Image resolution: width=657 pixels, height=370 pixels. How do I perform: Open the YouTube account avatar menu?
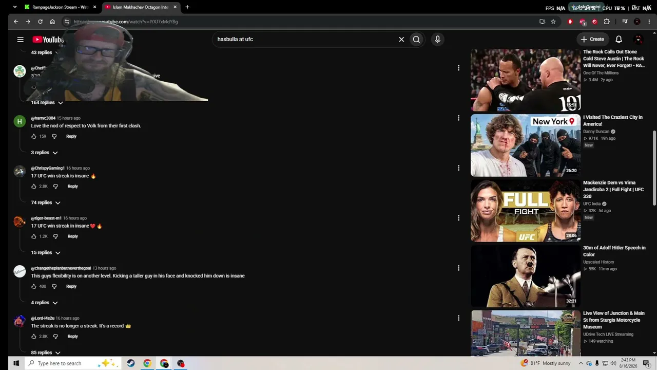tap(639, 39)
